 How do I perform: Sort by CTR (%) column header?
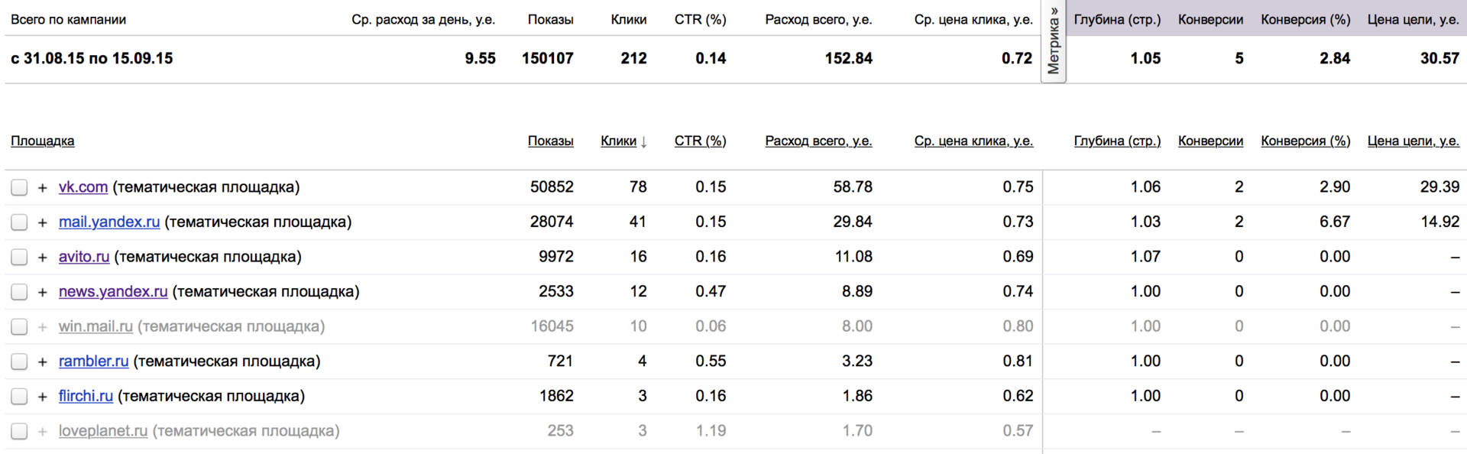700,141
